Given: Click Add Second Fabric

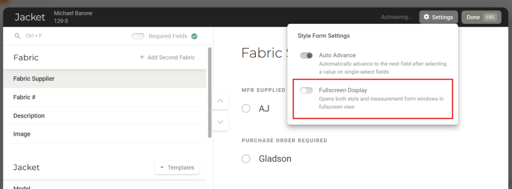Looking at the screenshot, I should click(167, 57).
